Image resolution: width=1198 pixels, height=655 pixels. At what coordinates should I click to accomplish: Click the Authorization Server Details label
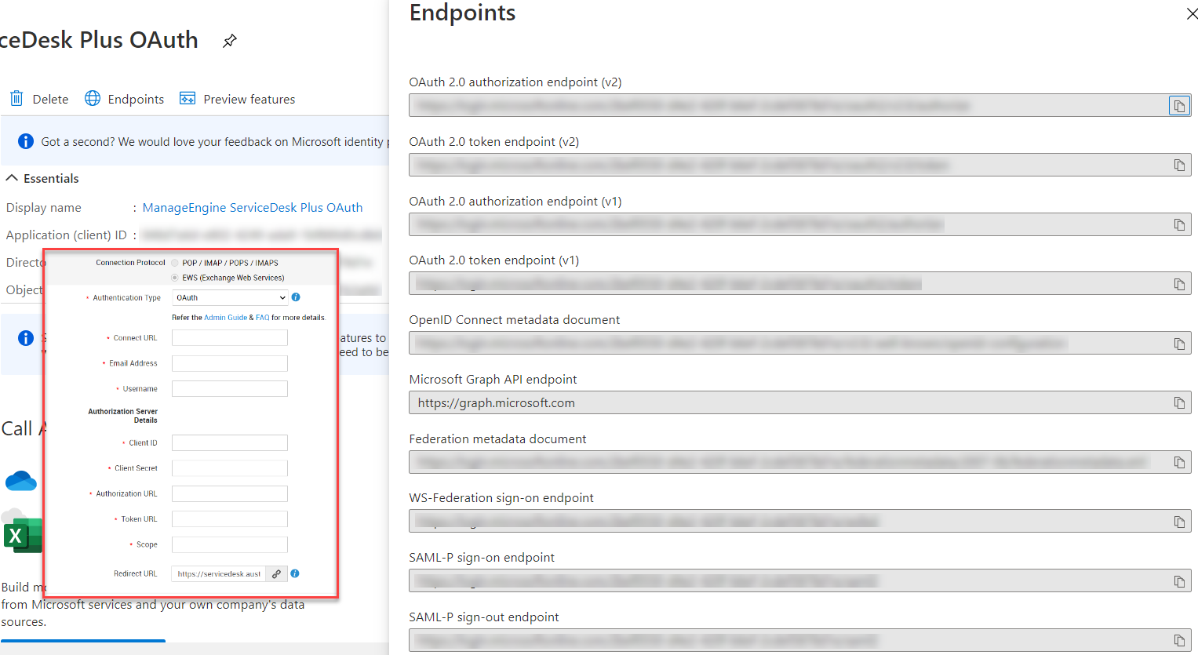pyautogui.click(x=122, y=416)
